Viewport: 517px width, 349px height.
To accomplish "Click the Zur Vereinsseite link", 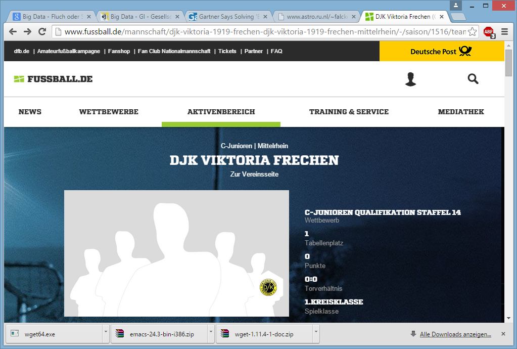I will [x=254, y=174].
